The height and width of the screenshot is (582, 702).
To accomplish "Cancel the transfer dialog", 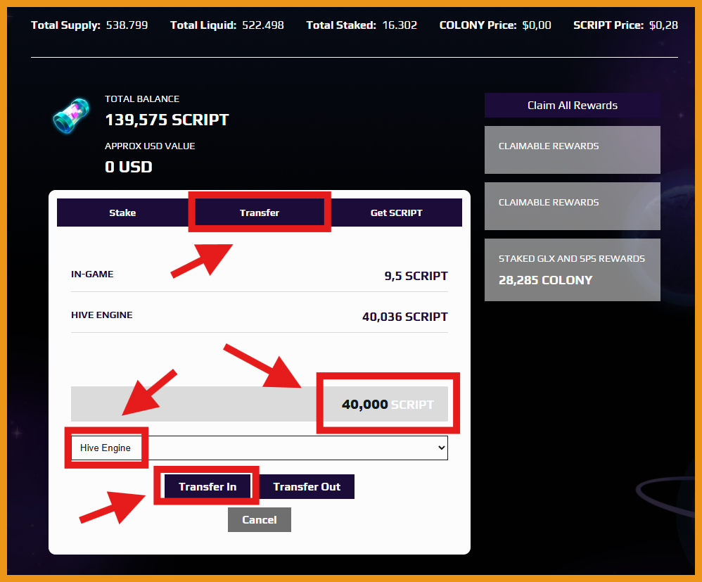I will coord(260,520).
